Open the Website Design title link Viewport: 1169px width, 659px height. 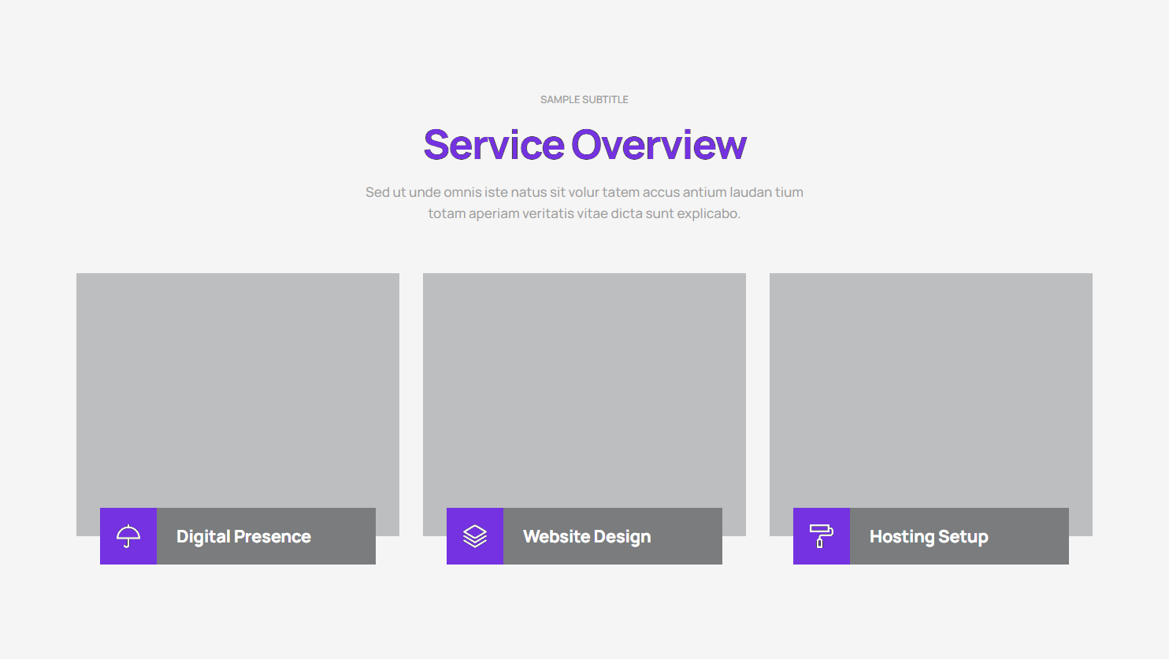tap(587, 536)
